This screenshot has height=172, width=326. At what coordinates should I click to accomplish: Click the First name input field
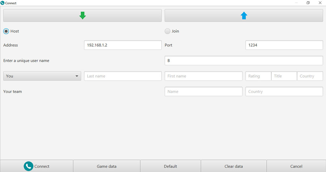tap(203, 76)
